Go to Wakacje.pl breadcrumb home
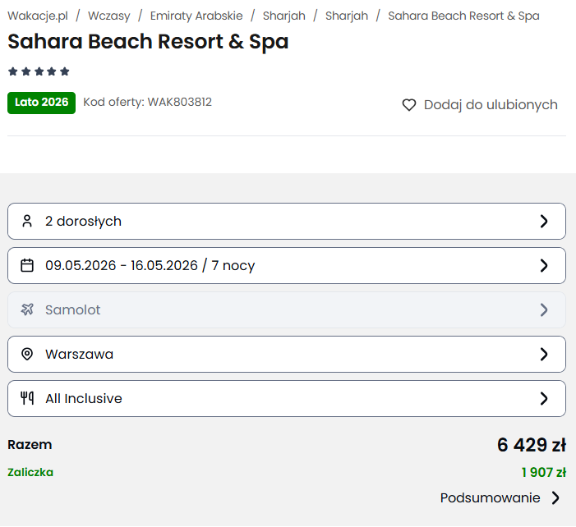Viewport: 576px width, 527px height. point(37,16)
